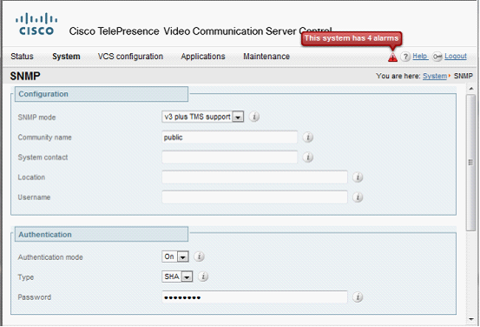The image size is (480, 327).
Task: Open info icon for authentication Type
Action: pos(203,277)
